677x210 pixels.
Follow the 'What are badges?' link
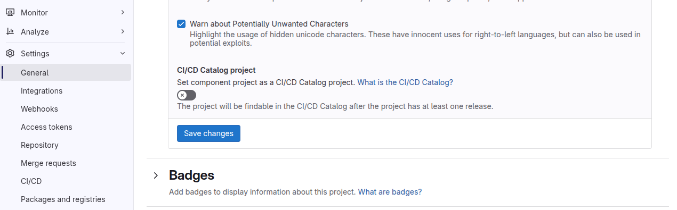[390, 192]
